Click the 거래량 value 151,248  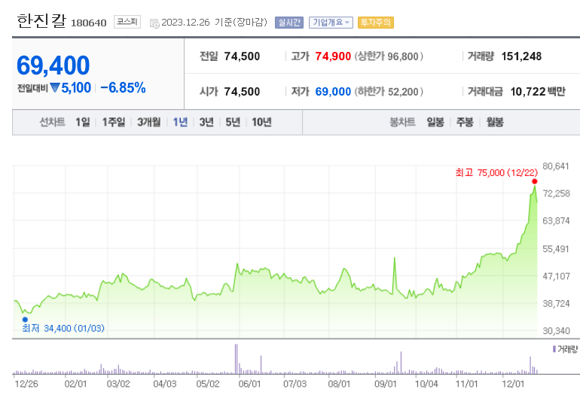click(x=521, y=56)
